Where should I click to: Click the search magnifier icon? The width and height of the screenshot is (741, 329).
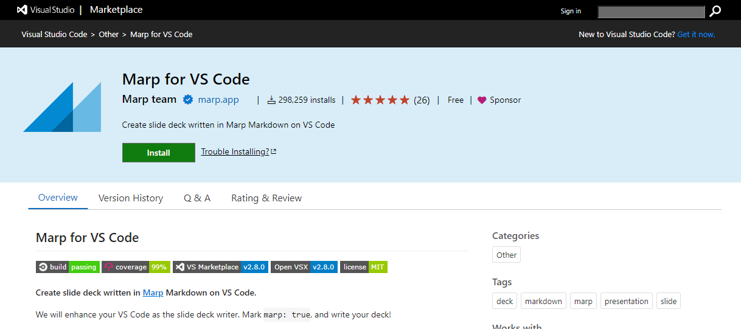click(x=715, y=11)
